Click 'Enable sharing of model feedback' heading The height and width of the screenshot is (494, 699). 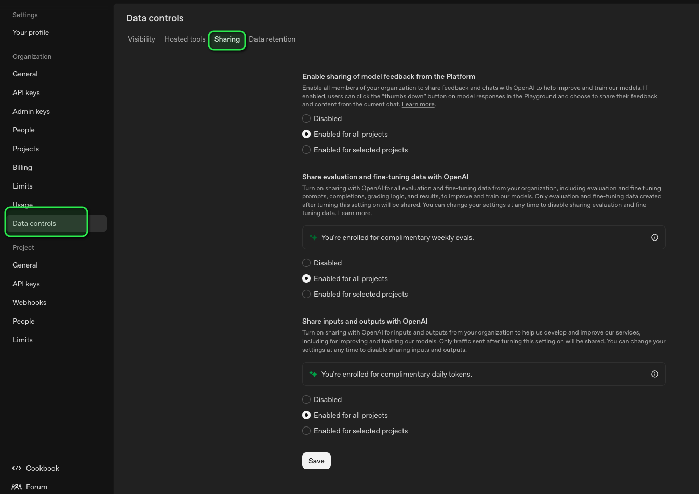pyautogui.click(x=388, y=76)
